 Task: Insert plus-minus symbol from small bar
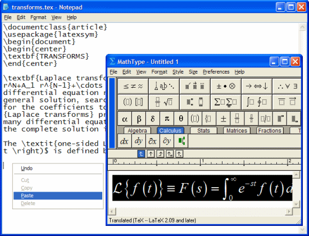click(x=223, y=119)
